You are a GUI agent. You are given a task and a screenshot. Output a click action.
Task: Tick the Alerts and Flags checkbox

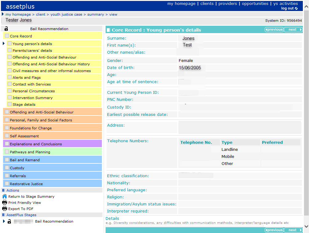[10, 78]
